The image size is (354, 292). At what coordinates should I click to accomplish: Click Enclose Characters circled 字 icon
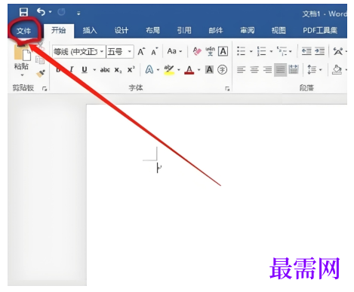point(222,69)
